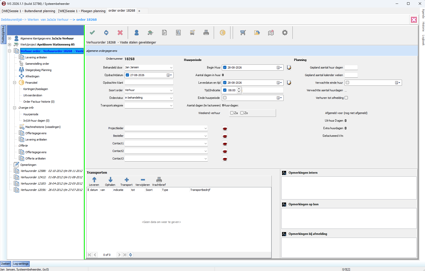Screen dimensions: 425x271
Task: Toggle the Begin Huur date checkbox
Action: point(225,67)
